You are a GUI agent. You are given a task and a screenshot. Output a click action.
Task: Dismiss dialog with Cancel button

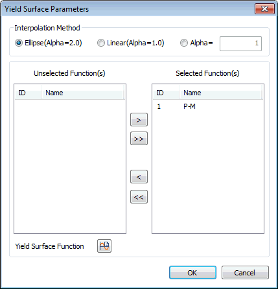pyautogui.click(x=245, y=273)
